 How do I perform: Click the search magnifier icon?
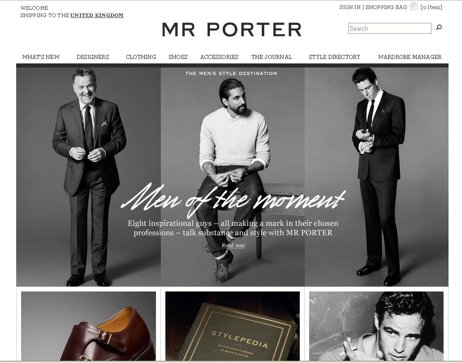[439, 27]
